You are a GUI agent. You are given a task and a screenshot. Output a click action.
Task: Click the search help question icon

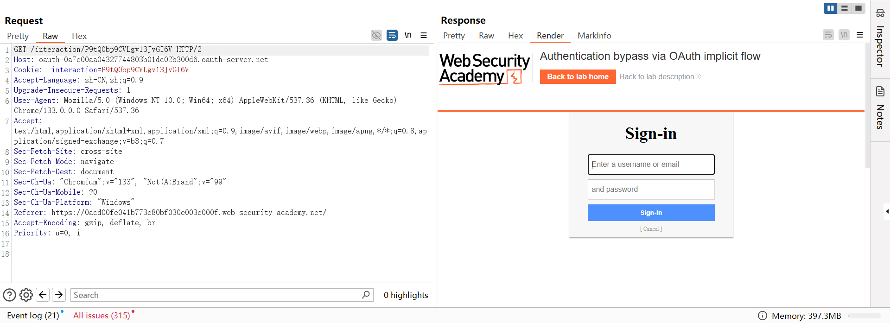(x=9, y=295)
